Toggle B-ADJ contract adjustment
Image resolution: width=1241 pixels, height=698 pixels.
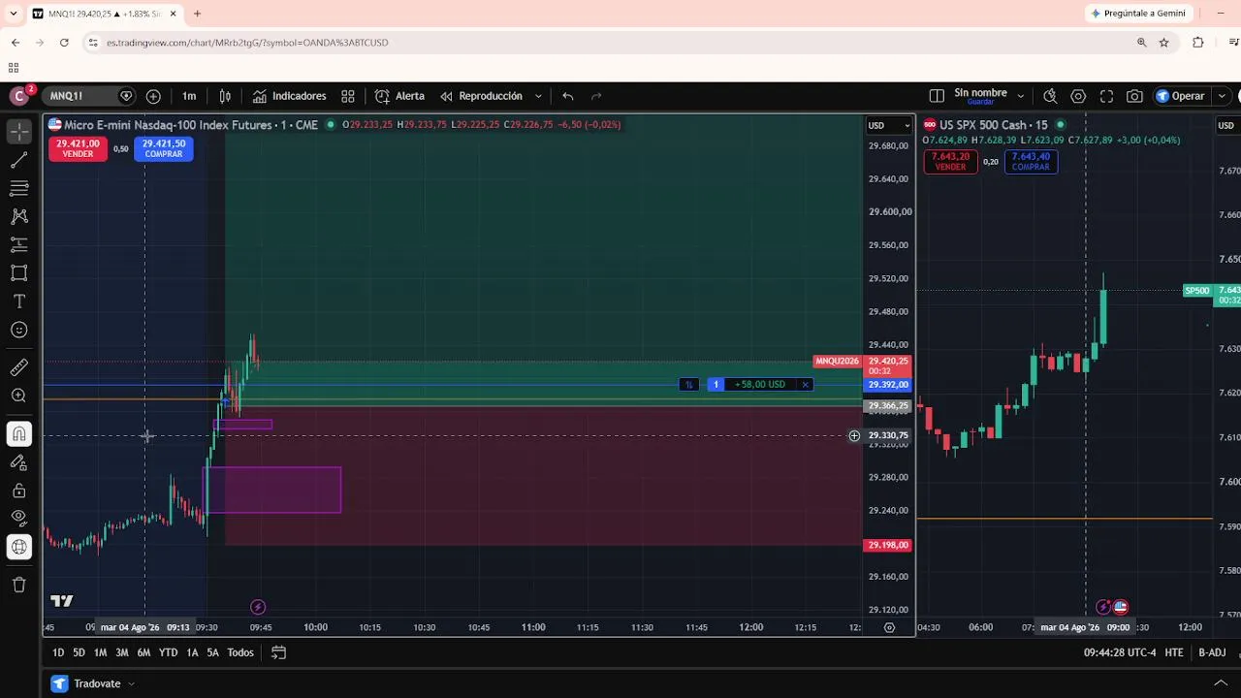click(1212, 652)
